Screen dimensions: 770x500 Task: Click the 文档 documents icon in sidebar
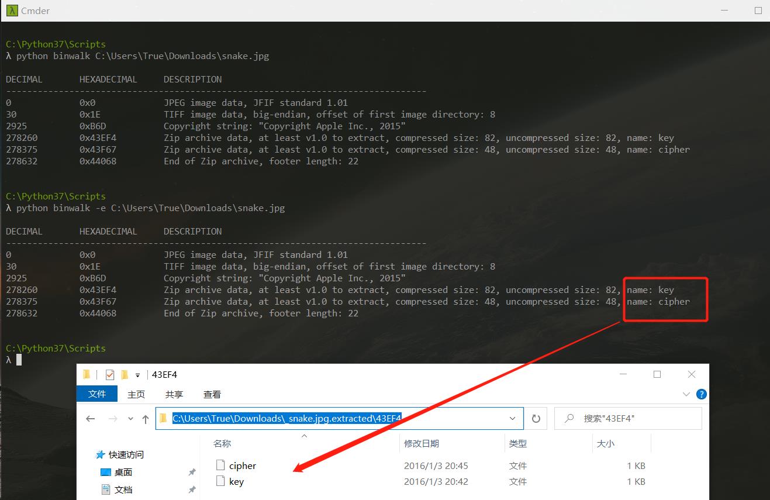[x=106, y=489]
